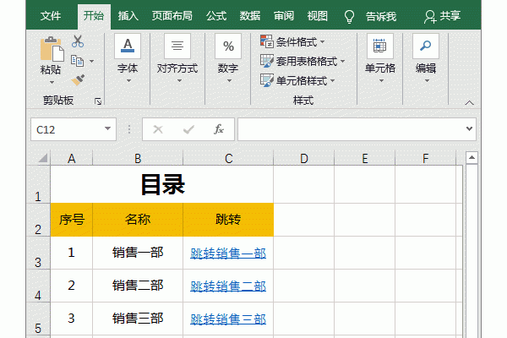The width and height of the screenshot is (507, 338).
Task: Click the 套用表格格式 label button
Action: tap(307, 61)
